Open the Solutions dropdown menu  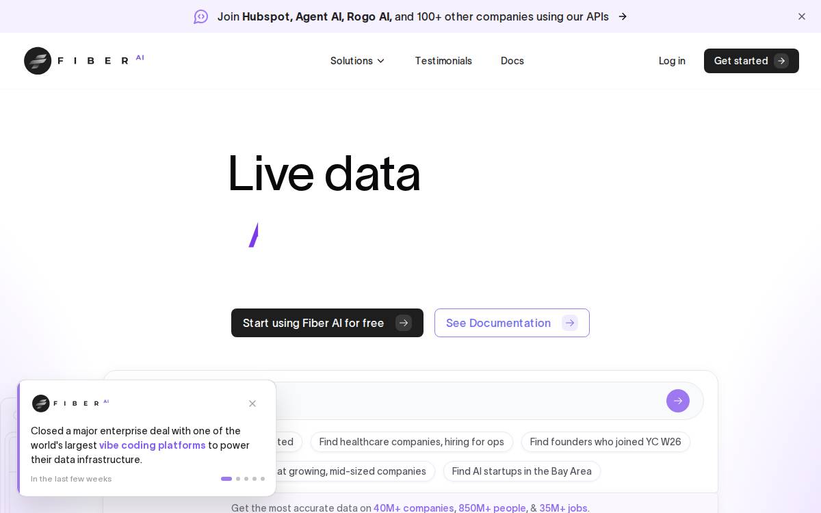pyautogui.click(x=357, y=61)
